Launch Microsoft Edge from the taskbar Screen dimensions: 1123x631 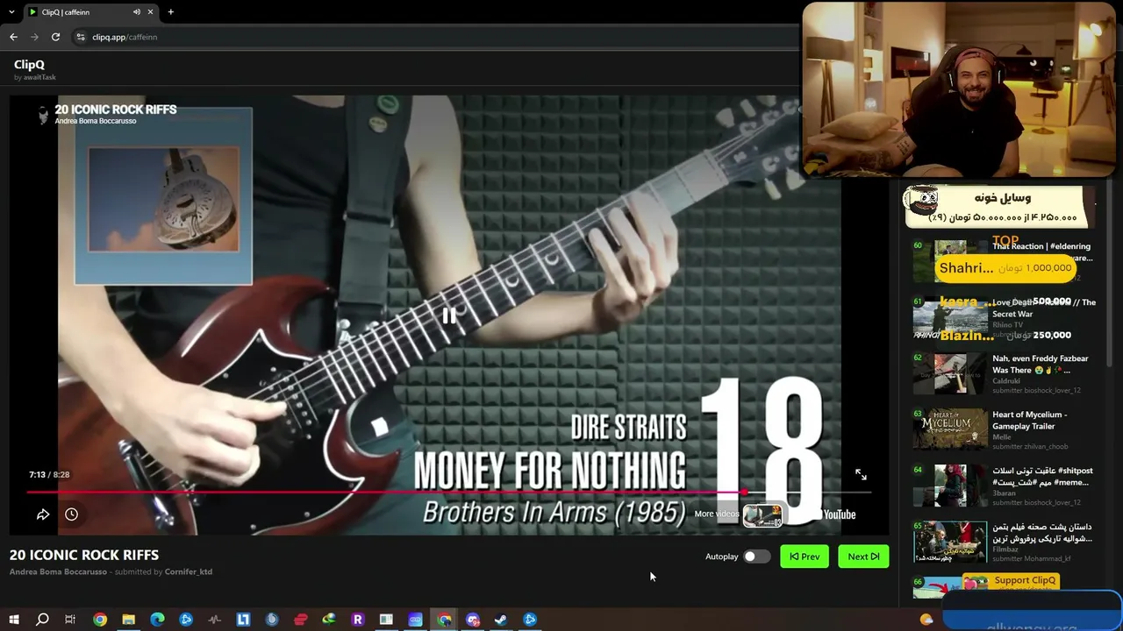157,620
